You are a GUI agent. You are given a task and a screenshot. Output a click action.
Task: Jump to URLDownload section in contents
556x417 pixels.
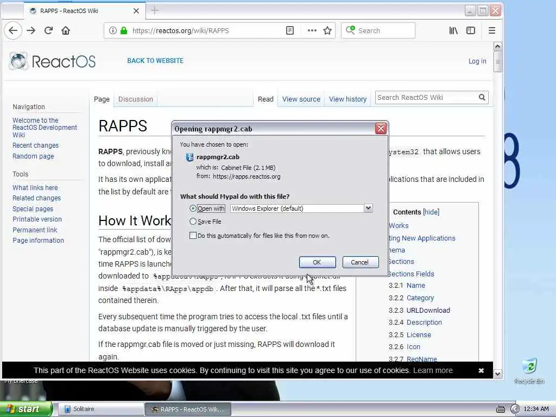pyautogui.click(x=428, y=310)
